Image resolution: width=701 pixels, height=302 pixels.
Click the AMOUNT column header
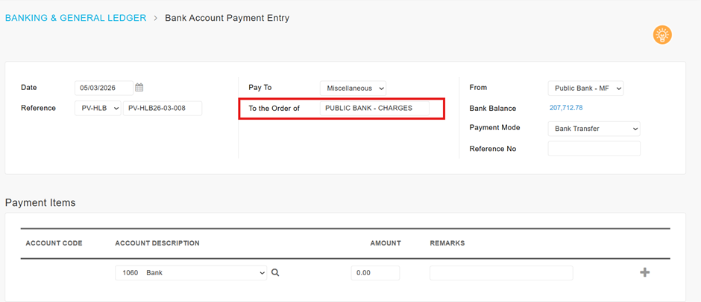tap(386, 243)
